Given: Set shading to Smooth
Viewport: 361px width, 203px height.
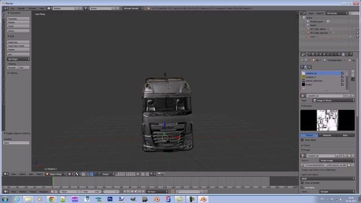Looking at the screenshot, I should [x=12, y=68].
